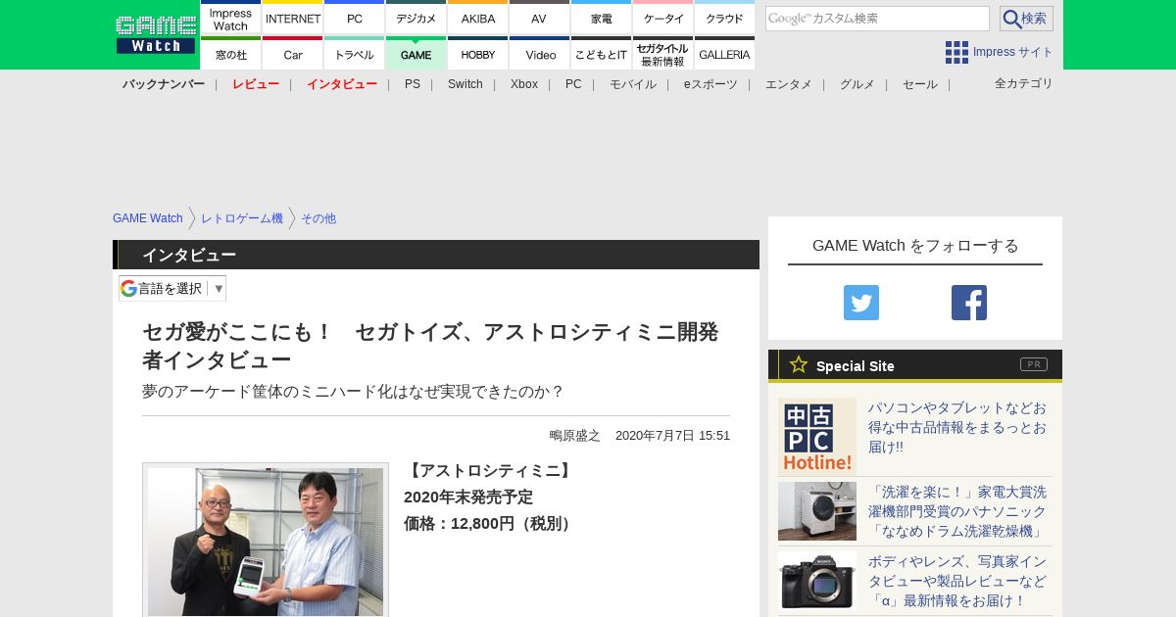Open the PC Watch tab

pyautogui.click(x=354, y=18)
